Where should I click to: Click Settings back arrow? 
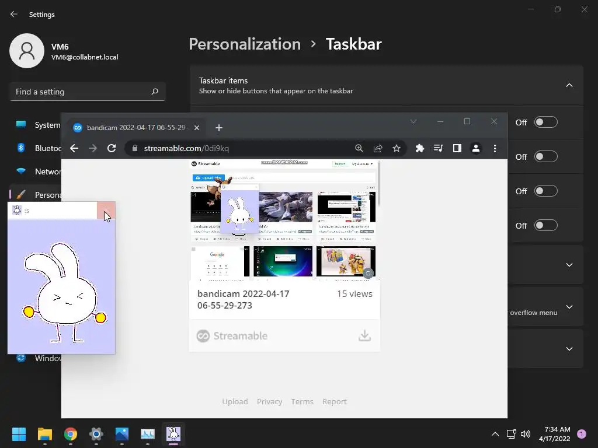click(14, 14)
